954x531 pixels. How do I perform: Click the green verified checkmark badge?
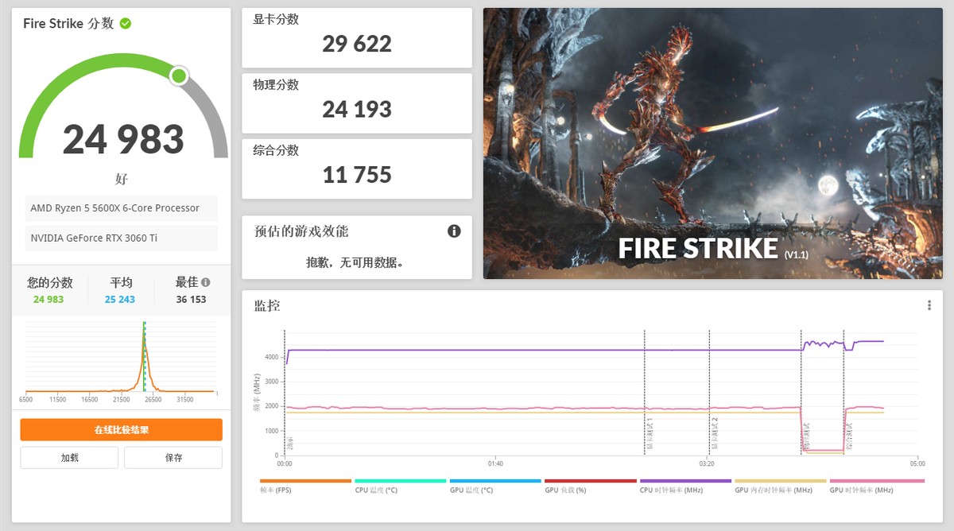pyautogui.click(x=124, y=23)
